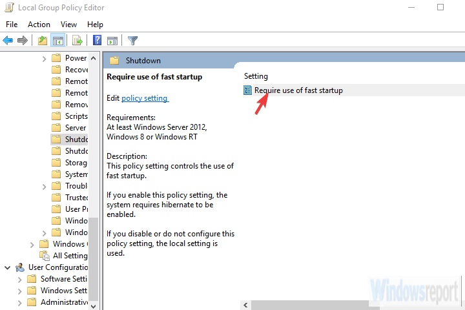Expand the Software Settings node
This screenshot has width=465, height=310.
[19, 280]
